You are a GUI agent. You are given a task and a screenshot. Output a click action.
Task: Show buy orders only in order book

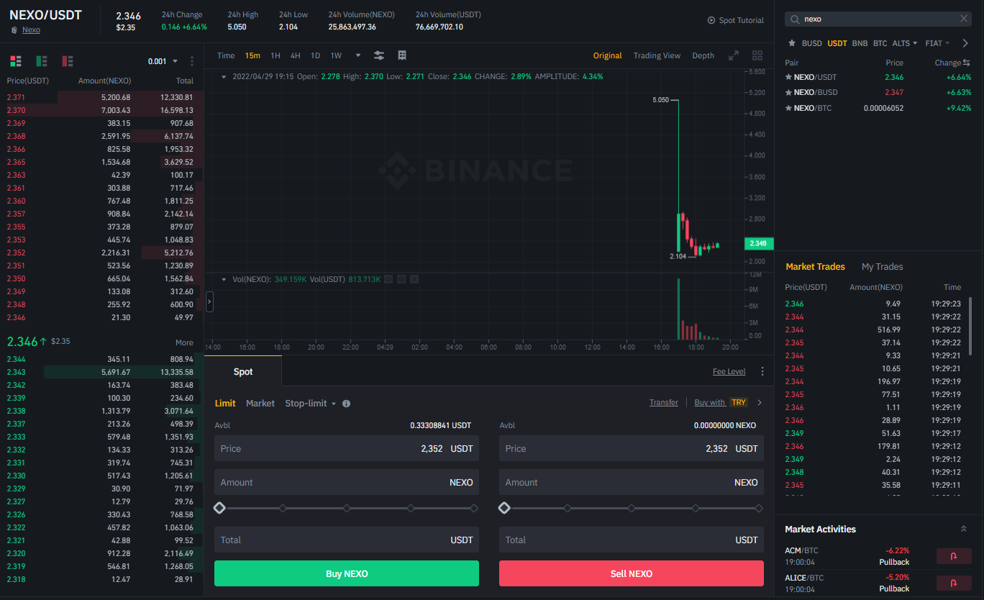coord(42,61)
